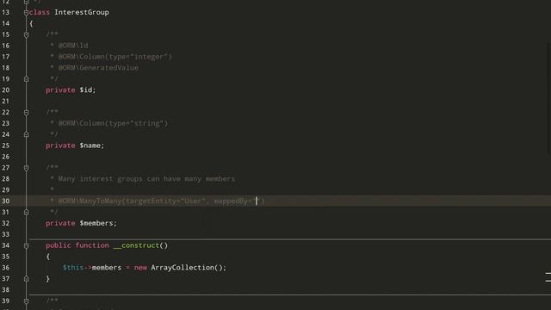
Task: Collapse the docblock starting on line 27
Action: (27, 168)
